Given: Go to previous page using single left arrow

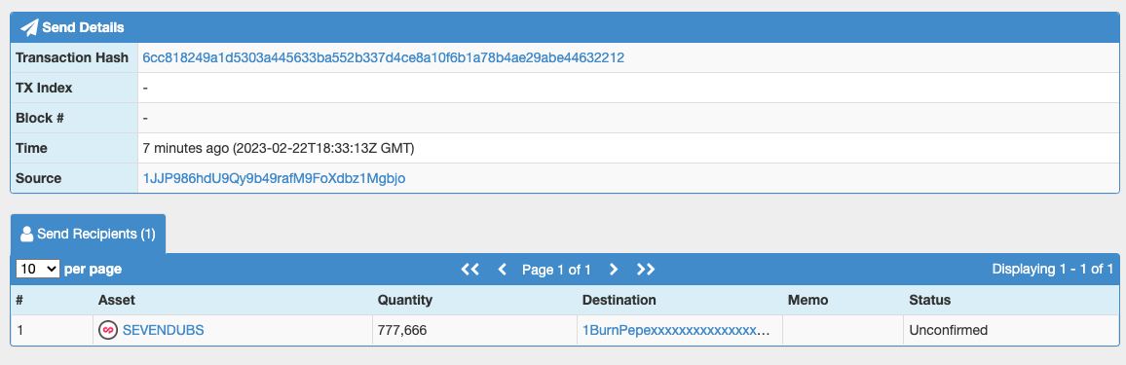Looking at the screenshot, I should coord(502,270).
